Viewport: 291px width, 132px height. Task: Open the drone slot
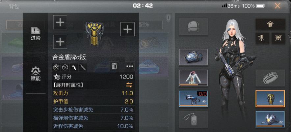click(278, 39)
